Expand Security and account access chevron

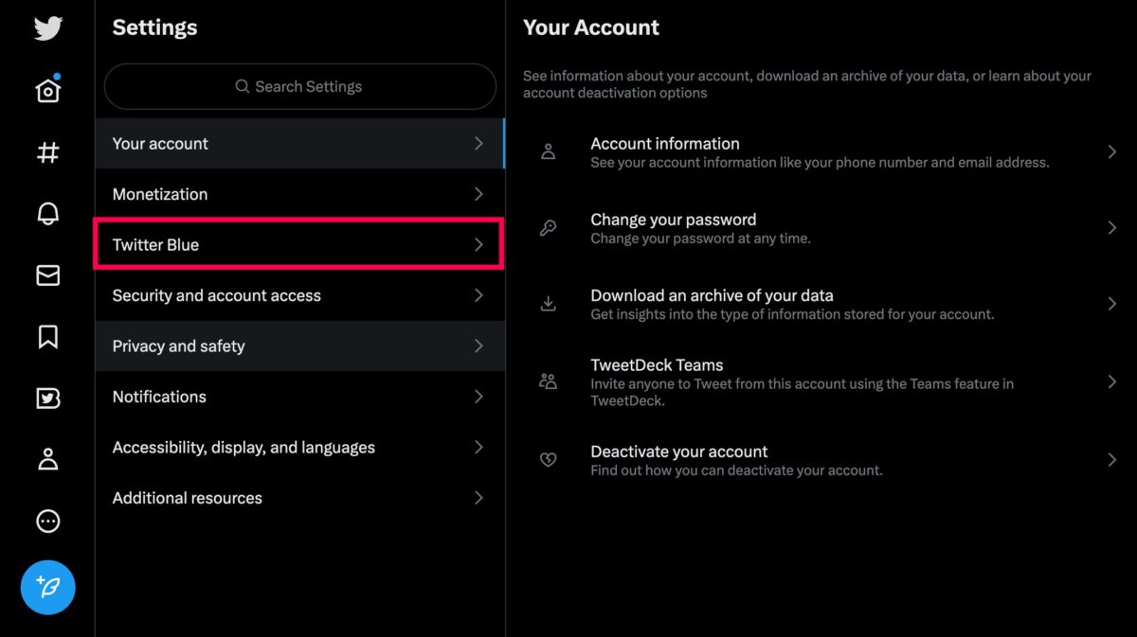pyautogui.click(x=478, y=295)
